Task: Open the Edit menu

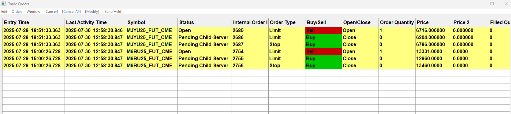Action: (x=4, y=11)
